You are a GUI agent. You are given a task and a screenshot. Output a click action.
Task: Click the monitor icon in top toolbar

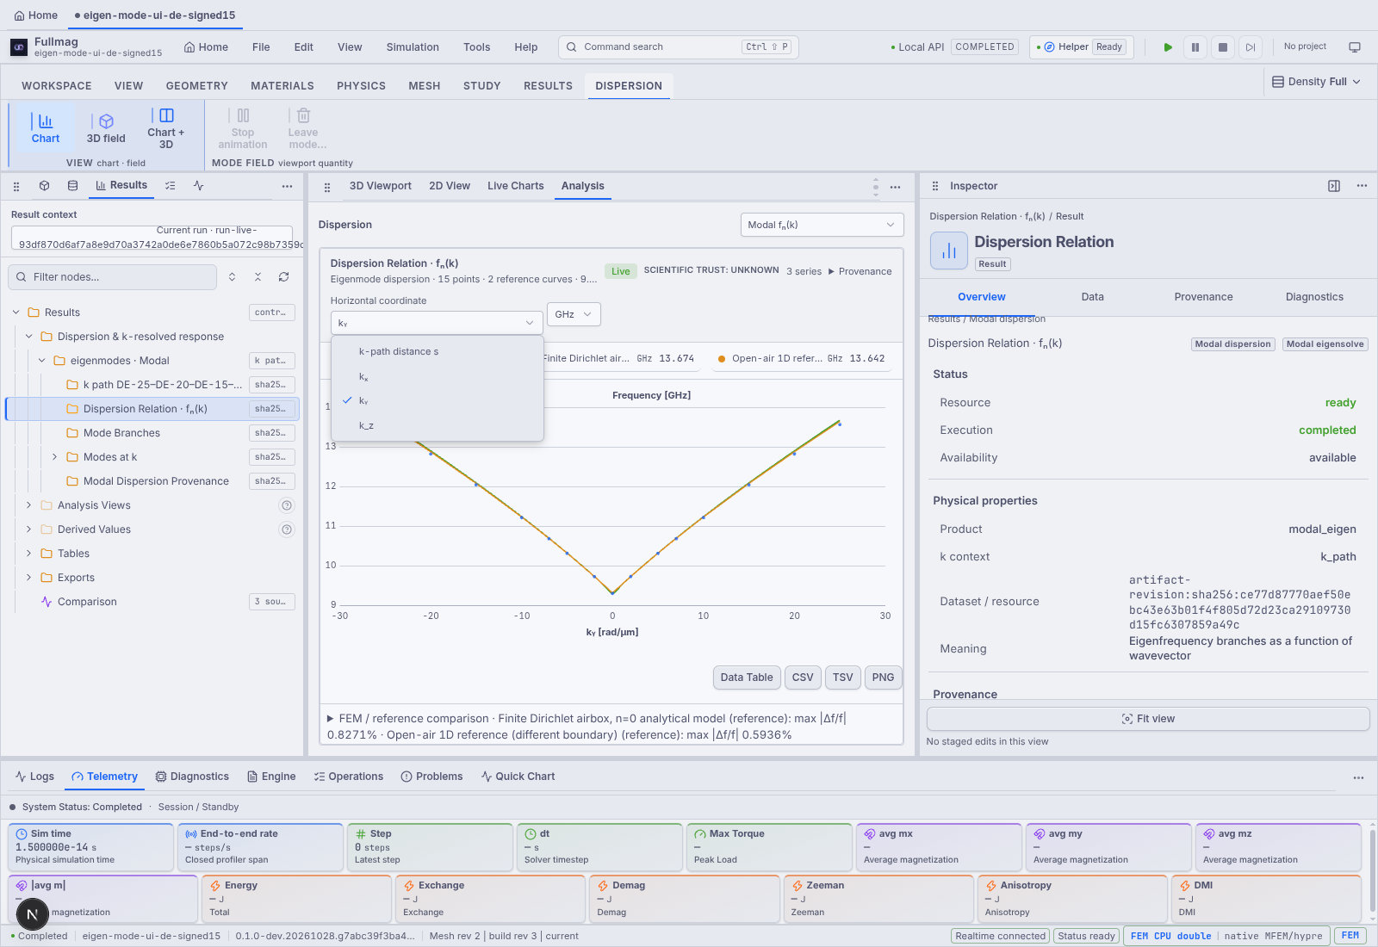click(1355, 47)
